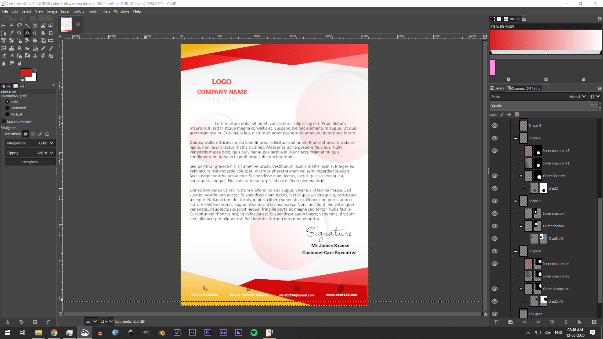Pick the Color Picker tool

point(12,33)
